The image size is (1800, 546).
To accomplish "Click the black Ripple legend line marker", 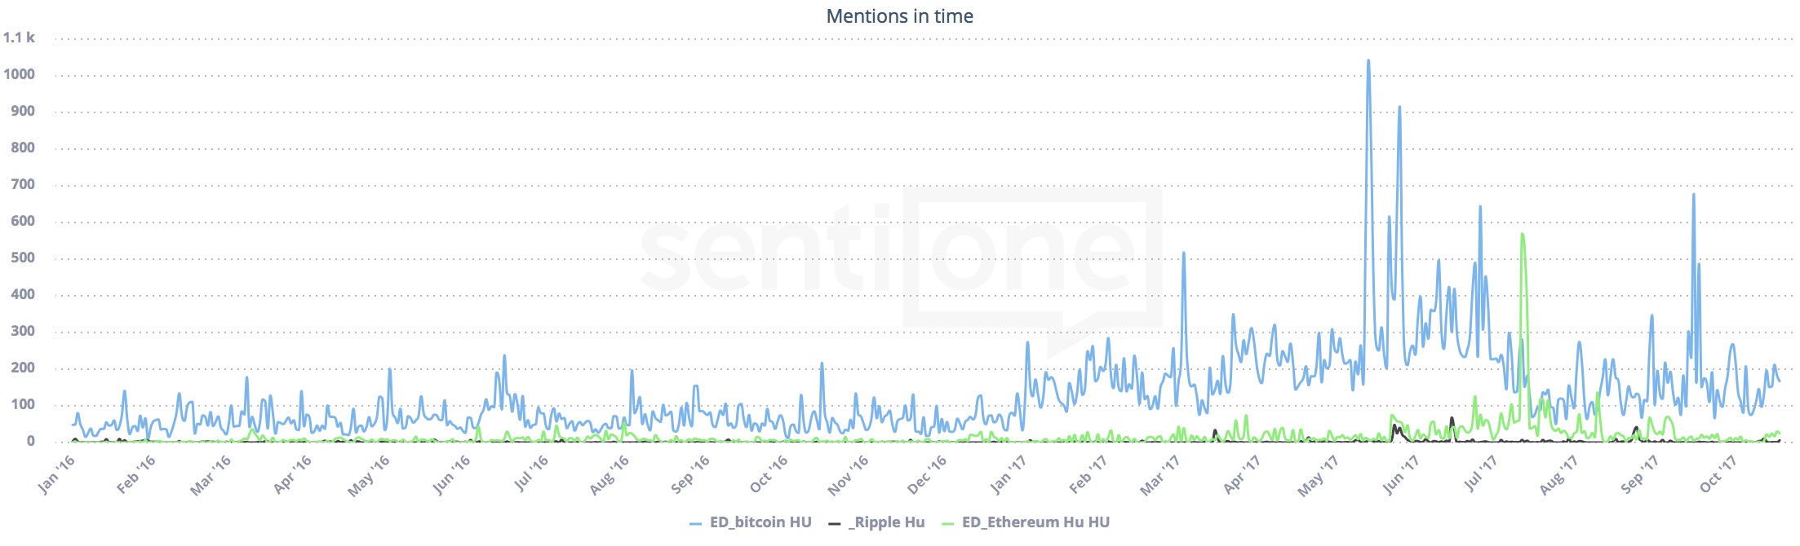I will click(x=834, y=523).
